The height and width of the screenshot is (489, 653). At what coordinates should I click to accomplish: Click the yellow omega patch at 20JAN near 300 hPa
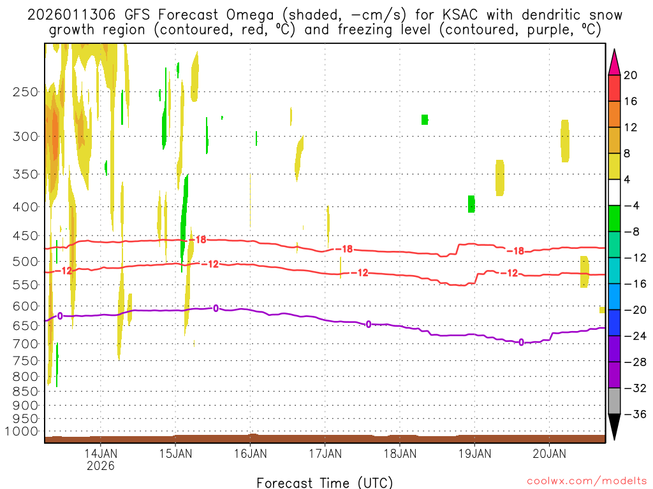565,141
